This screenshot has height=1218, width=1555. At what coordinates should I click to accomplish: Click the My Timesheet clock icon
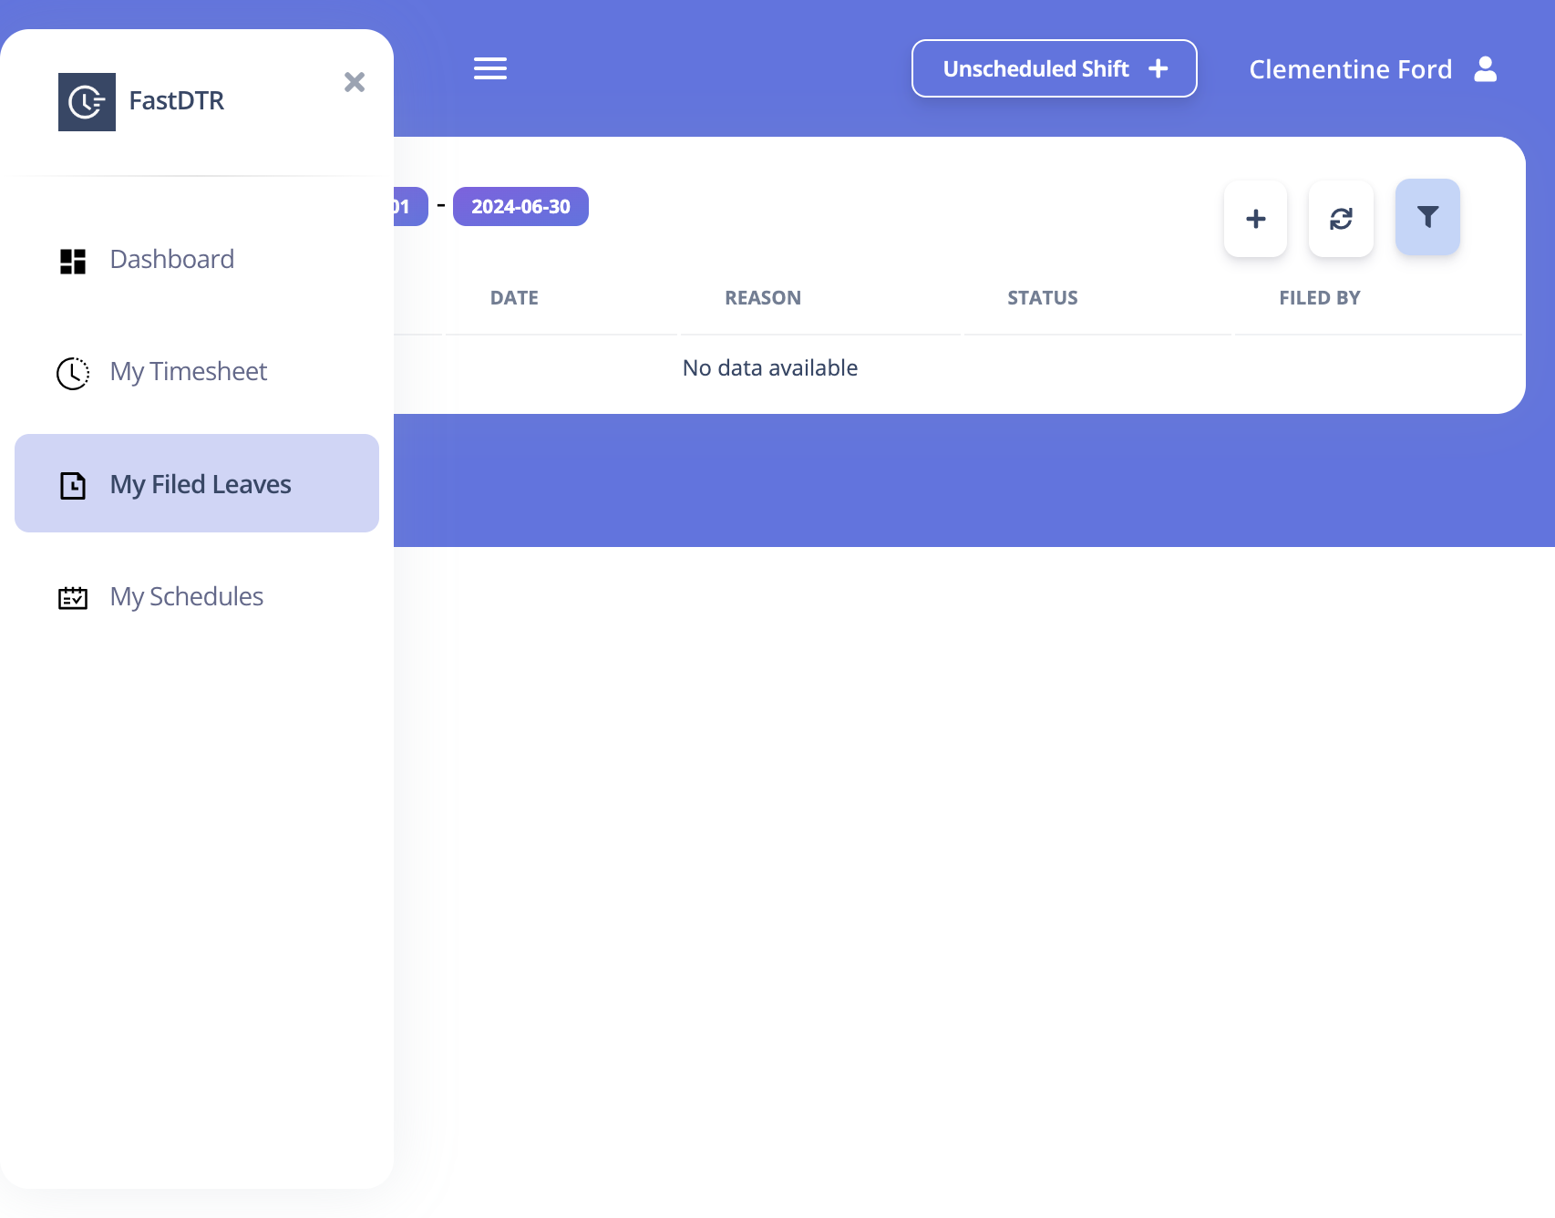[73, 373]
